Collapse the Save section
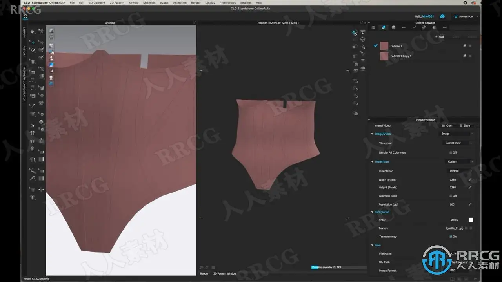The image size is (502, 282). (x=372, y=245)
